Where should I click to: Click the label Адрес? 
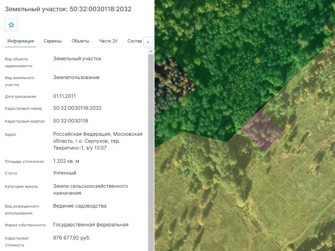[x=11, y=134]
